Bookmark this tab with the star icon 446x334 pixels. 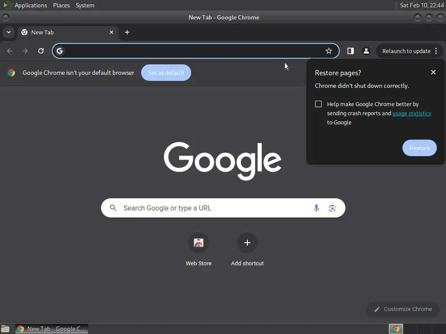329,51
